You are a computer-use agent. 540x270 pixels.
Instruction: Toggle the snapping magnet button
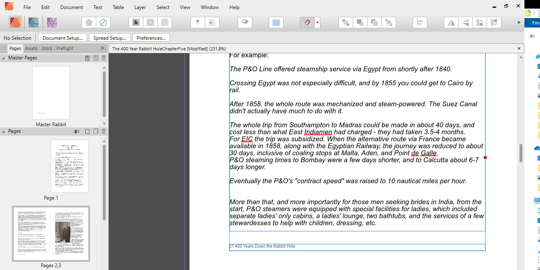point(307,23)
